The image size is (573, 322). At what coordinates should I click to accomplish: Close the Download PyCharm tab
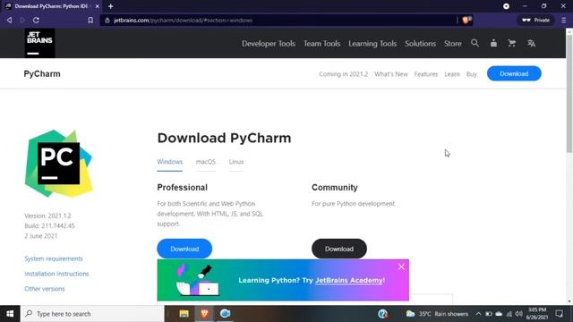(x=98, y=6)
